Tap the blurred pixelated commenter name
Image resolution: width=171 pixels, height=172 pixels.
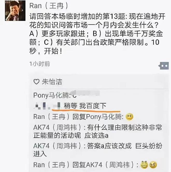tap(47, 106)
